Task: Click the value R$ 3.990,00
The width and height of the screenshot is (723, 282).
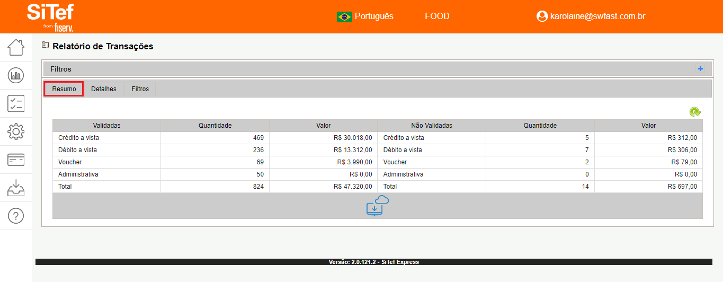Action: click(x=355, y=162)
